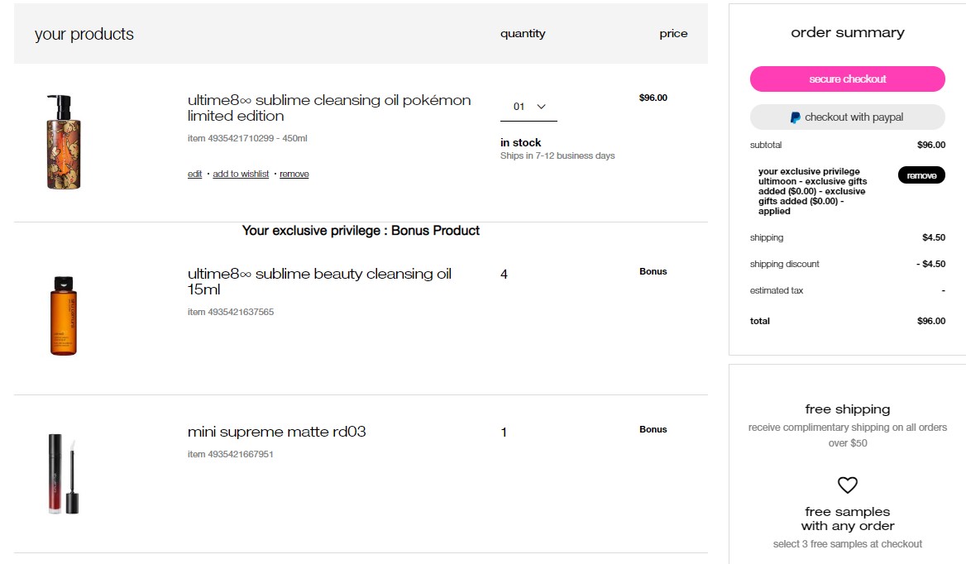Click the $96.00 total amount

point(931,321)
